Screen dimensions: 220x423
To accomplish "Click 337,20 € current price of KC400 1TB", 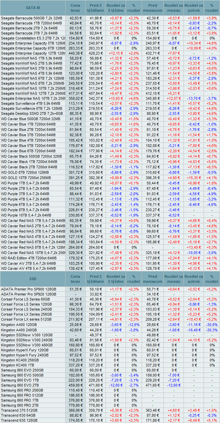I will [75, 364].
